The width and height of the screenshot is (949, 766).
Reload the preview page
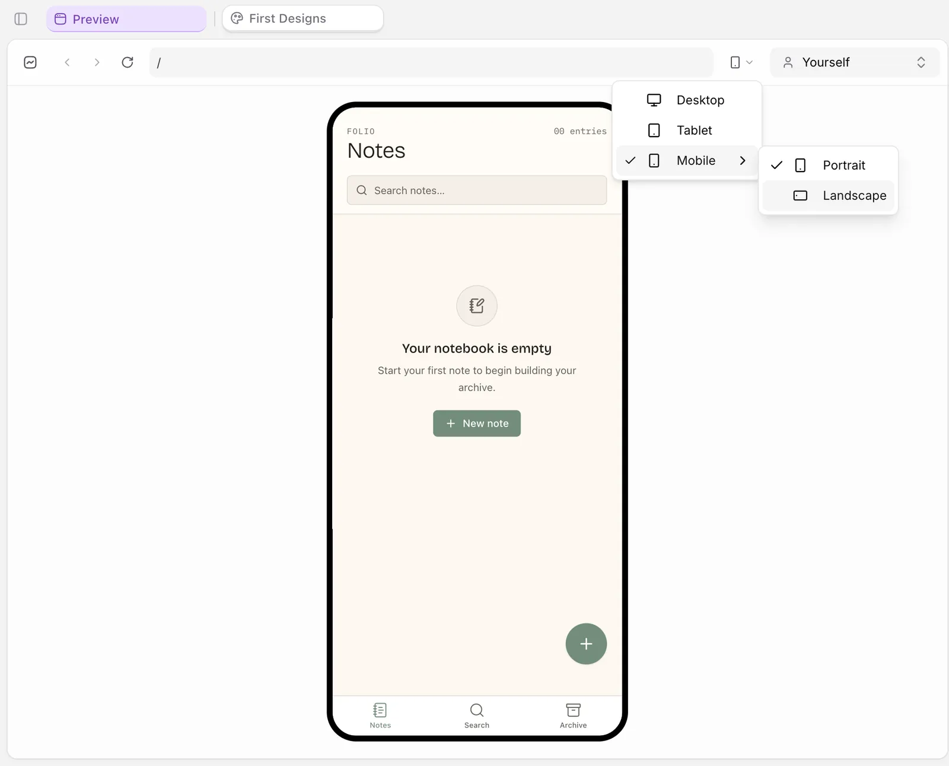pos(128,62)
